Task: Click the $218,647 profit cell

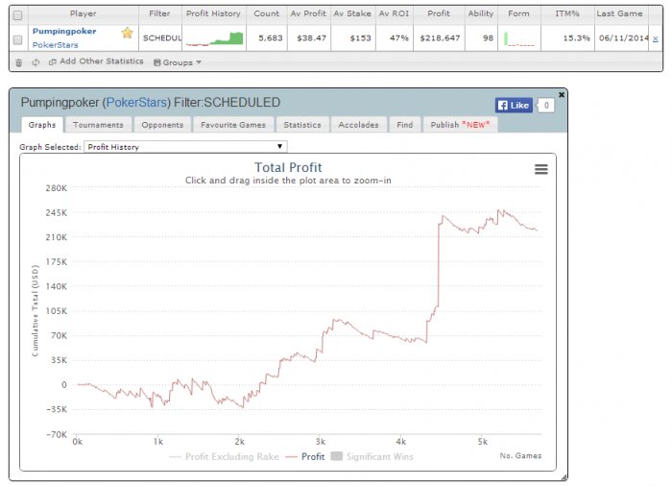Action: tap(440, 38)
